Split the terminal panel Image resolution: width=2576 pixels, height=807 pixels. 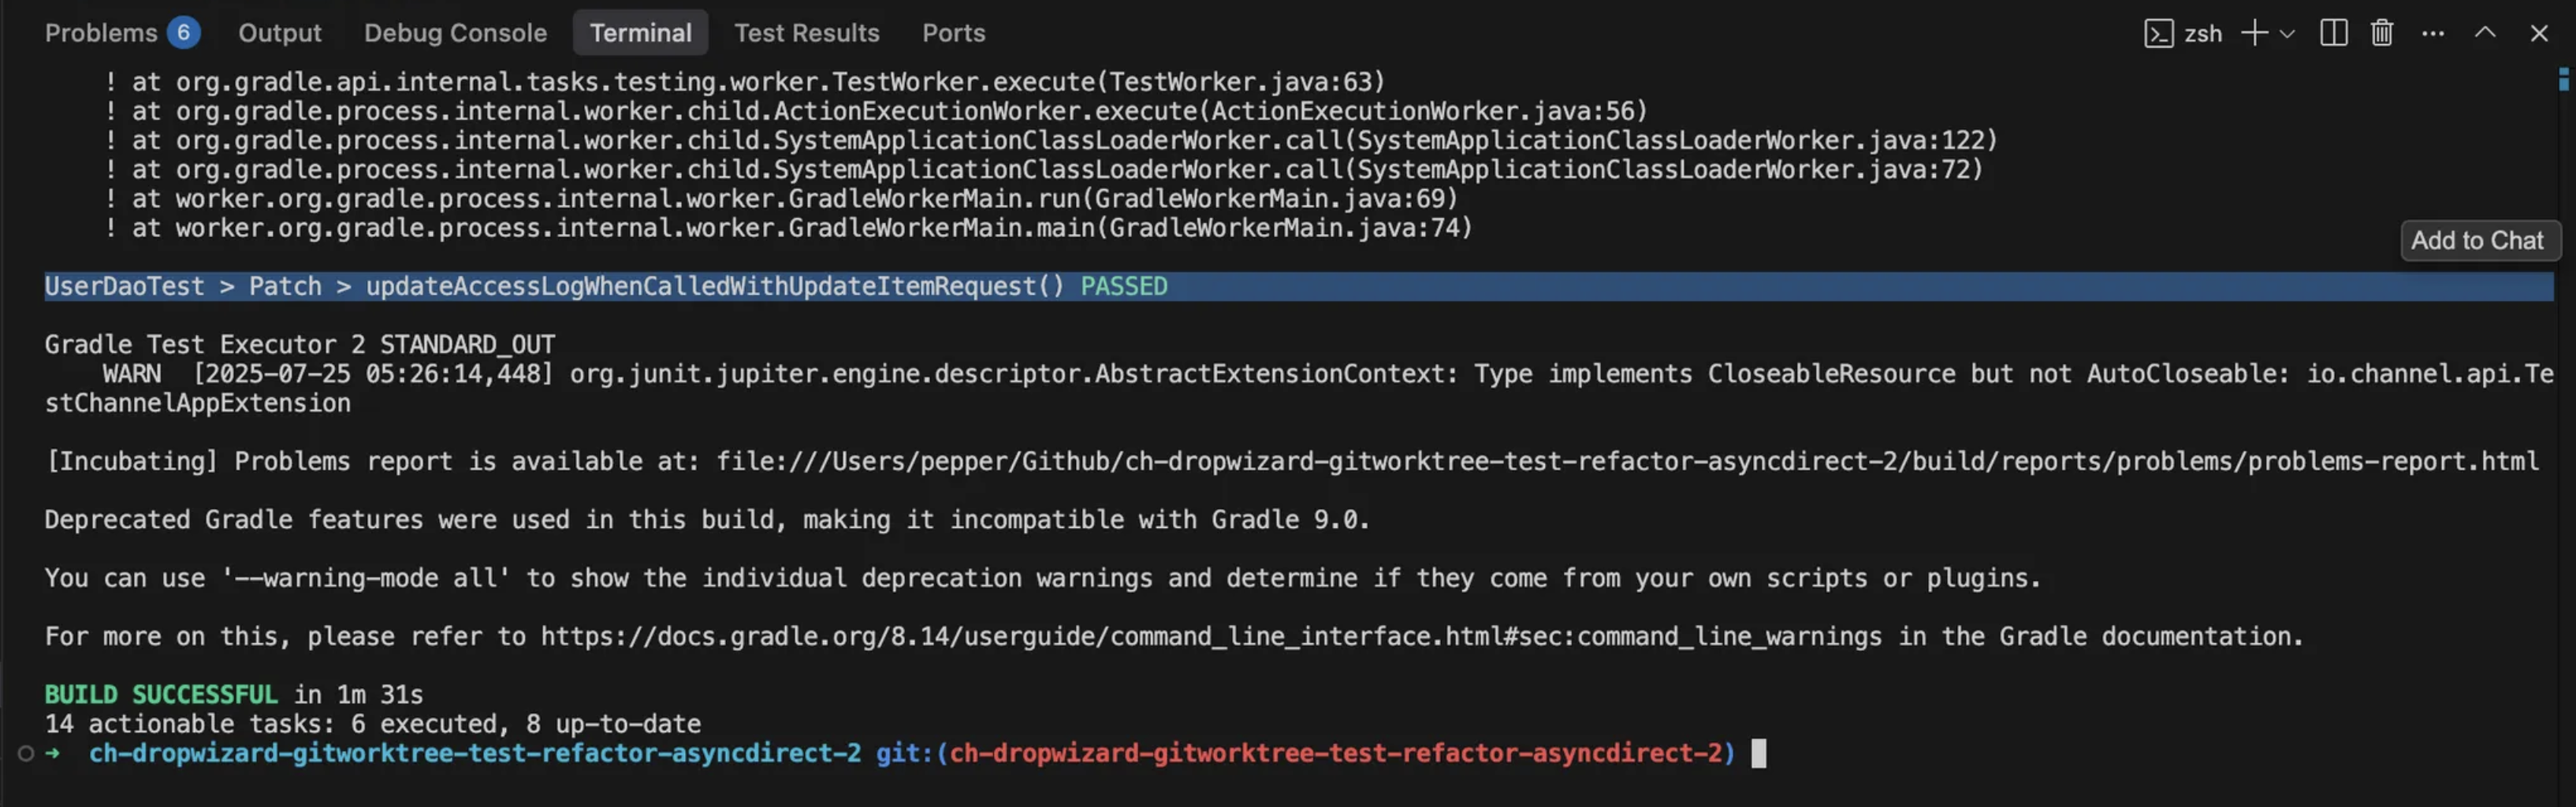pos(2333,33)
